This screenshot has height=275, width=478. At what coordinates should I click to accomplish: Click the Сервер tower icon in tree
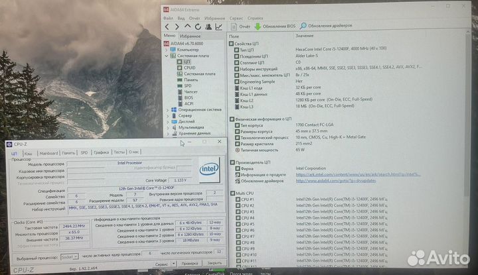(x=174, y=115)
